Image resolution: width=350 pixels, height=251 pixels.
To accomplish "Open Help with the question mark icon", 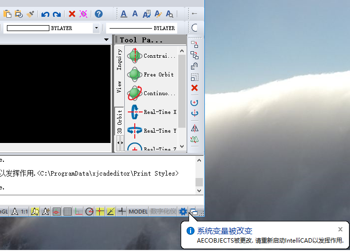I will pos(98,14).
